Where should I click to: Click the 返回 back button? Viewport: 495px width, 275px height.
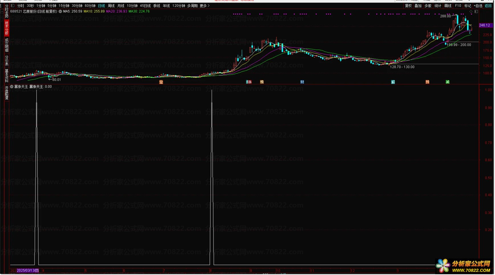(x=488, y=6)
